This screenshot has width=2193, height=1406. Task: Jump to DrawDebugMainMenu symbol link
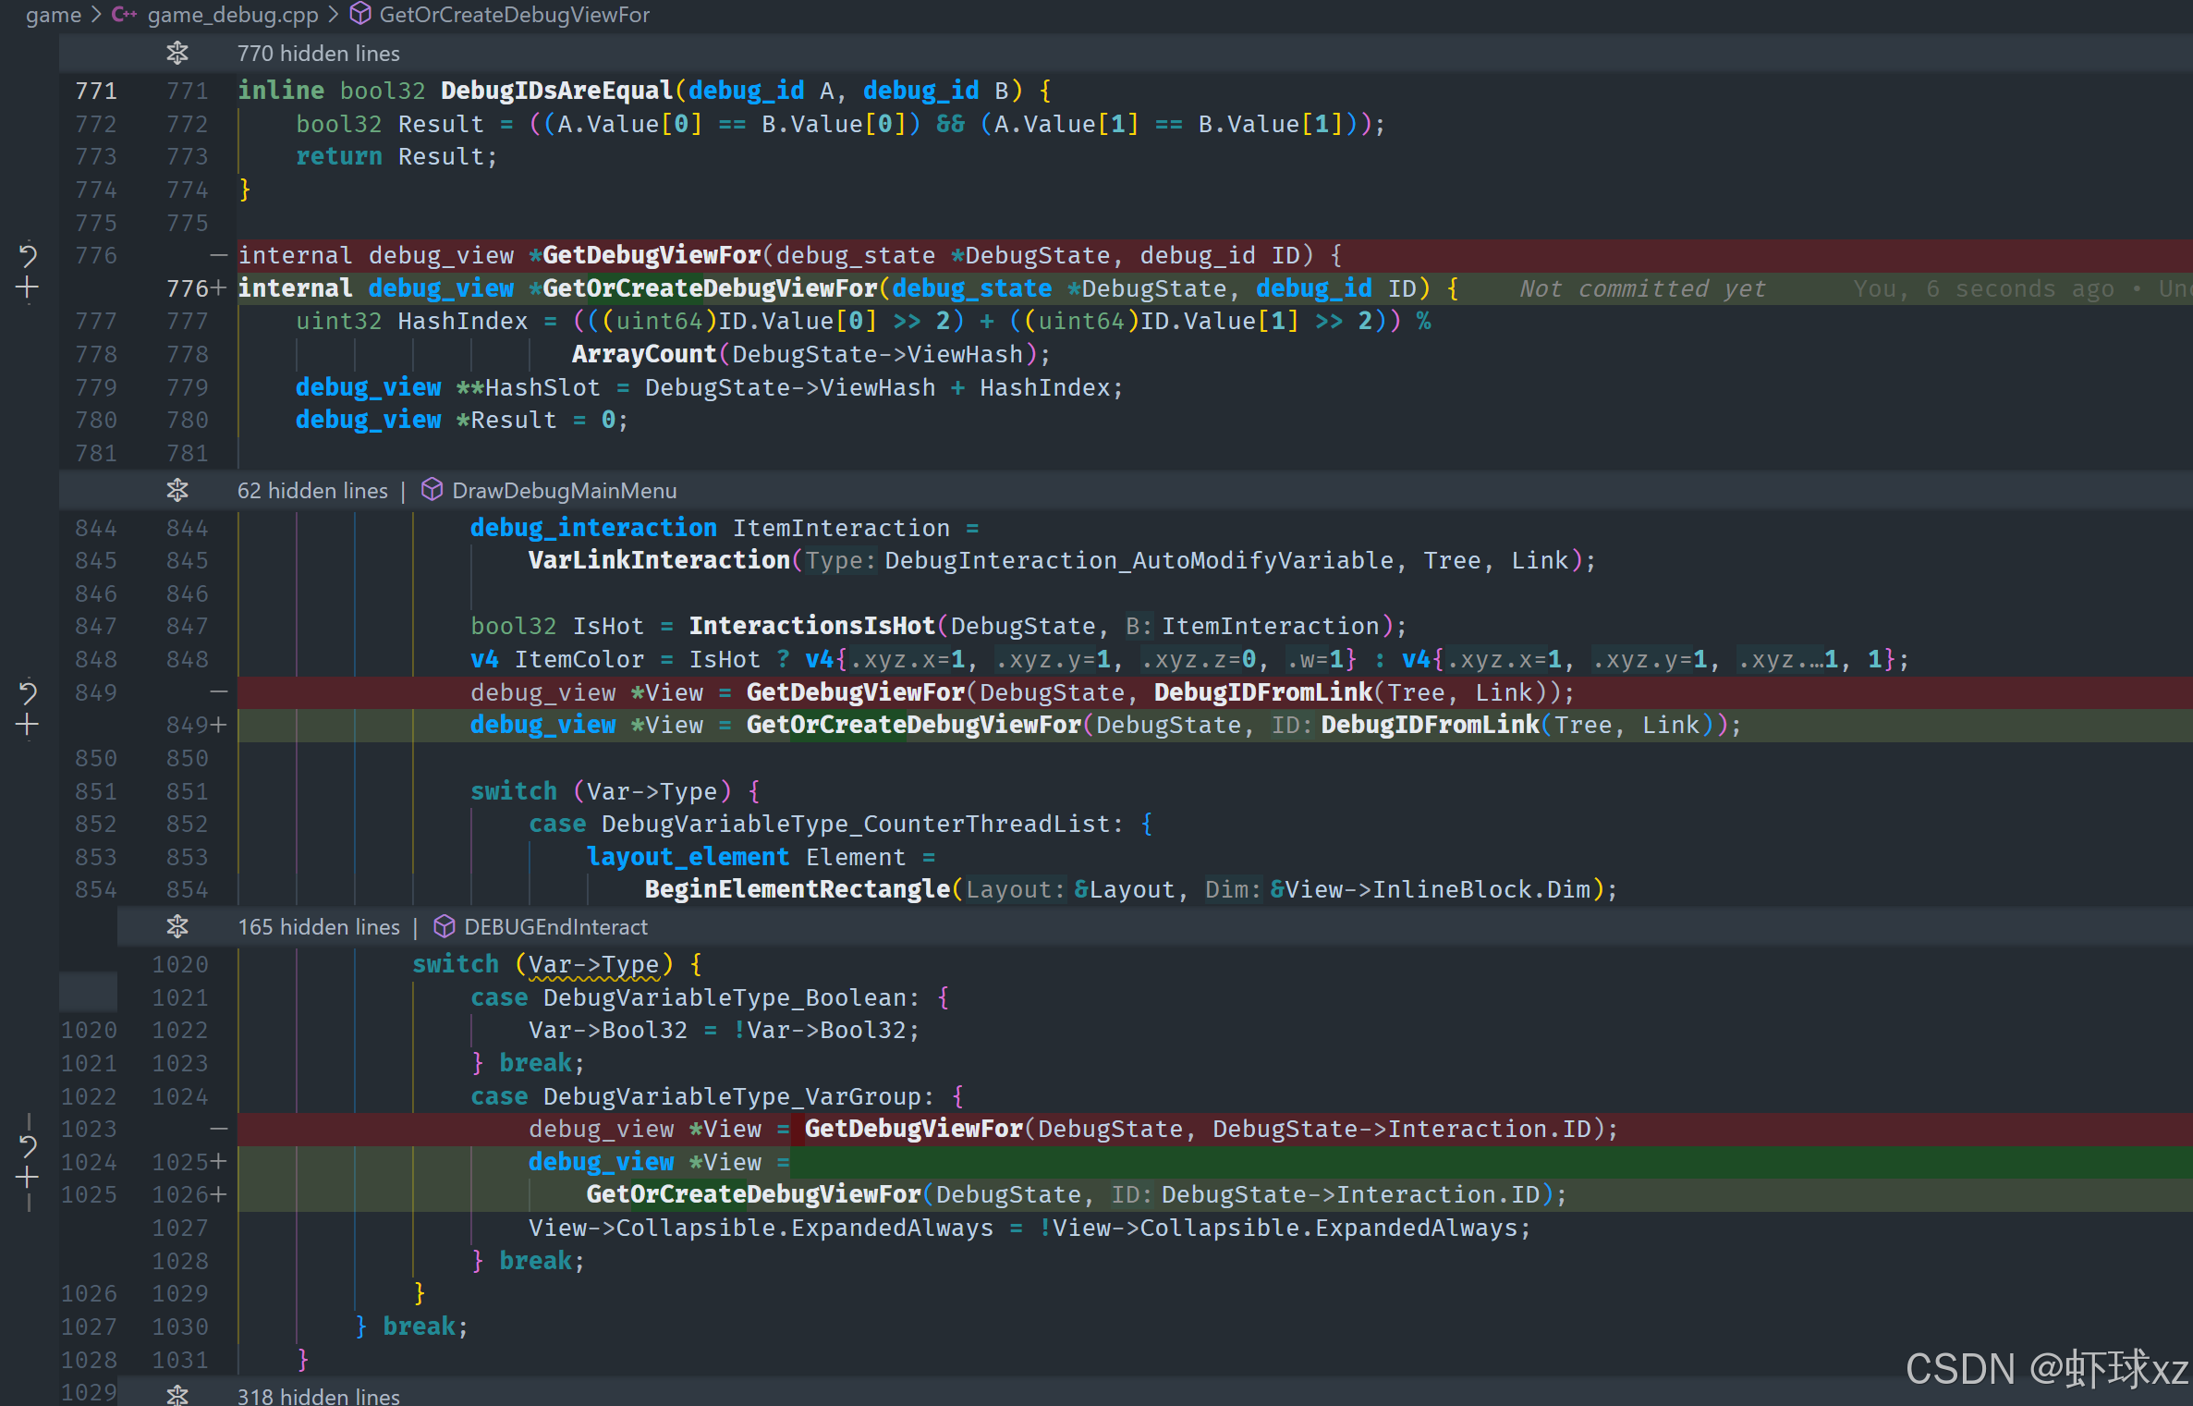564,491
